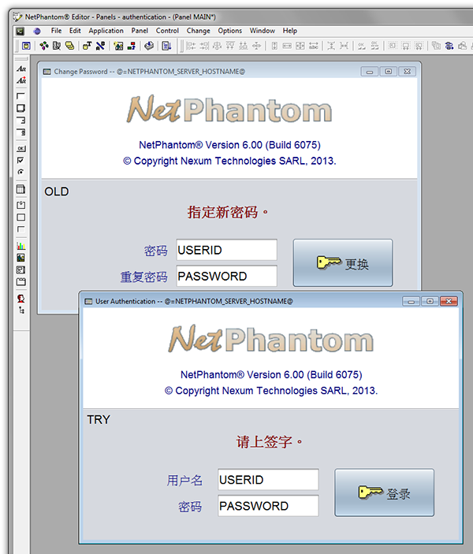The image size is (473, 554).
Task: Select the 'OLD' text in Change Password
Action: 57,191
